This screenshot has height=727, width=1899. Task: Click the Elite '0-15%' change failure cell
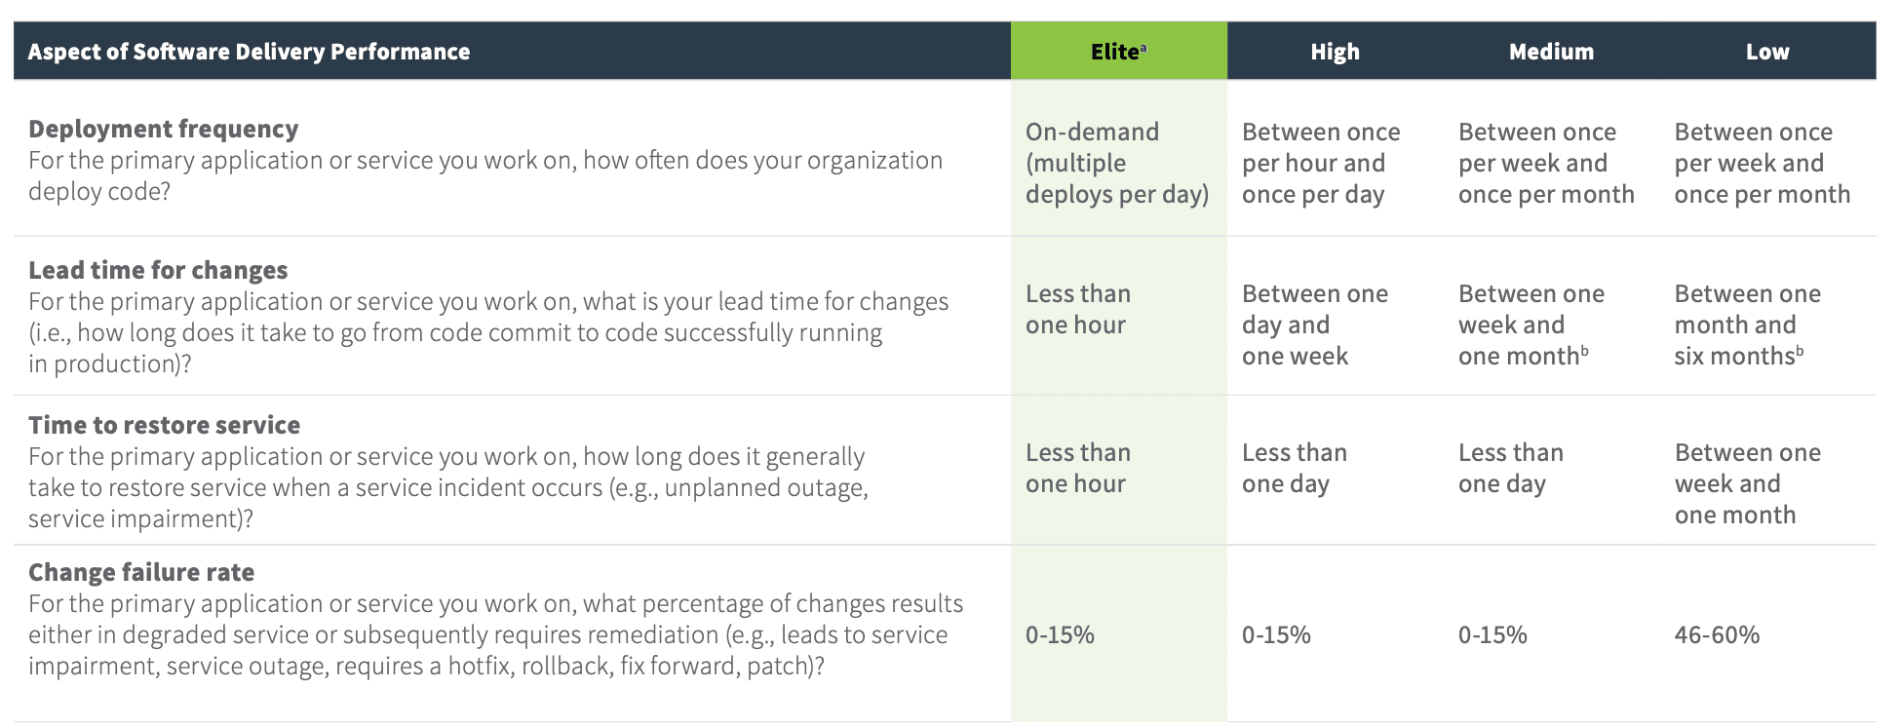point(1060,634)
